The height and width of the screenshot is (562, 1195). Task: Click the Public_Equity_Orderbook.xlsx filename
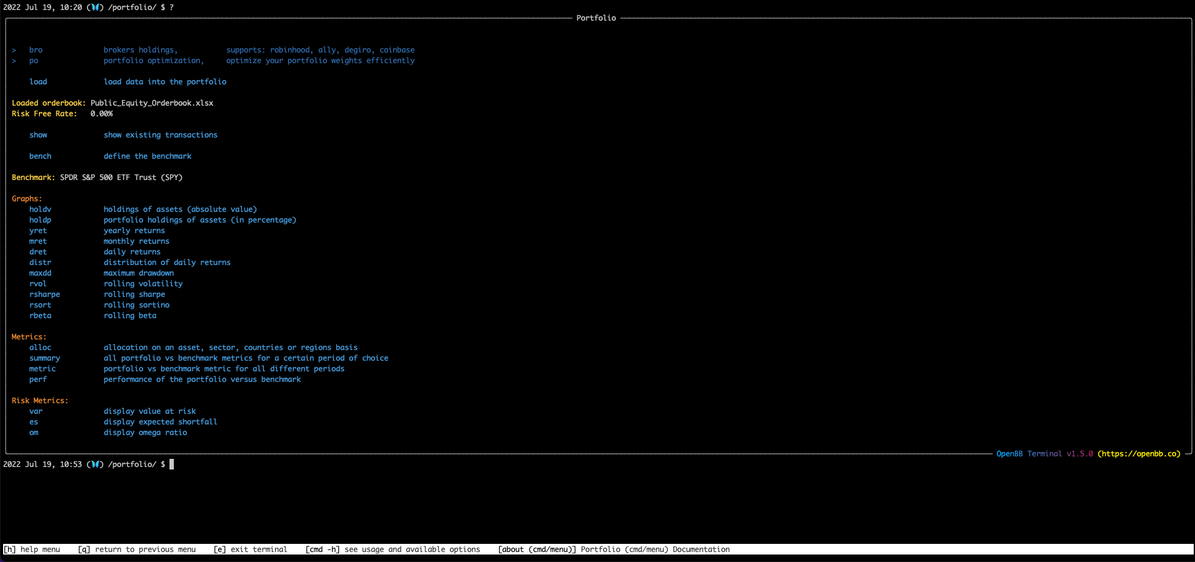coord(152,103)
